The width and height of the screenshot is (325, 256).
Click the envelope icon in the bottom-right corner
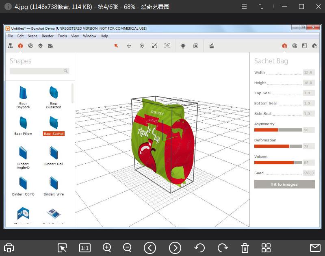click(315, 248)
